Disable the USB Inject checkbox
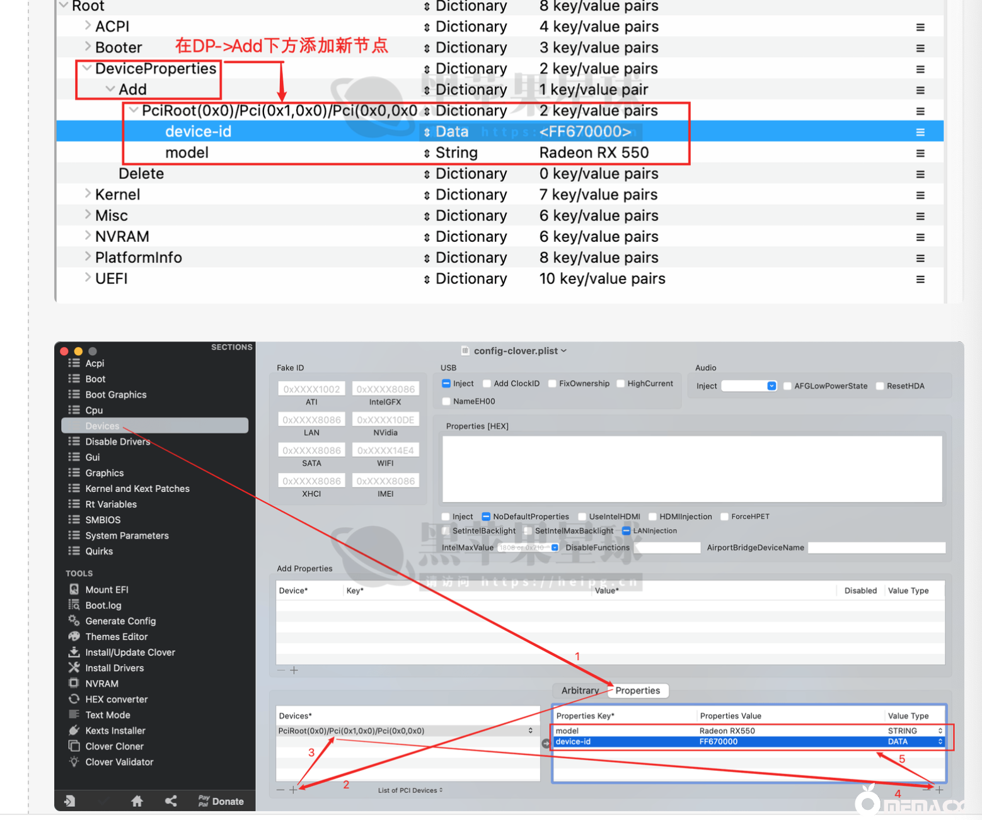Screen dimensions: 982x820 446,384
